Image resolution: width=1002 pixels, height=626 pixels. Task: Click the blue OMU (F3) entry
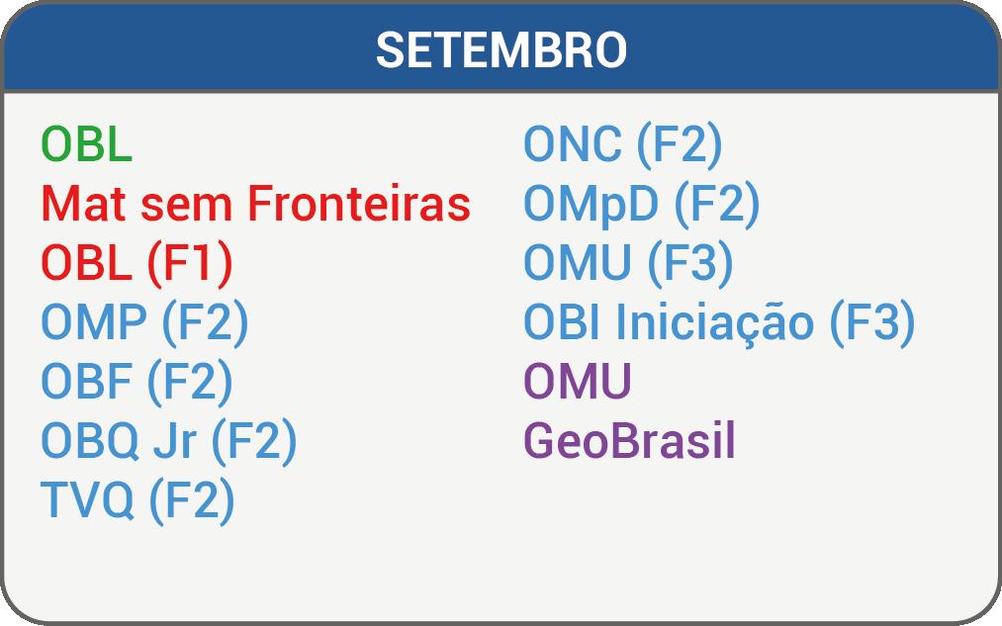pyautogui.click(x=628, y=263)
